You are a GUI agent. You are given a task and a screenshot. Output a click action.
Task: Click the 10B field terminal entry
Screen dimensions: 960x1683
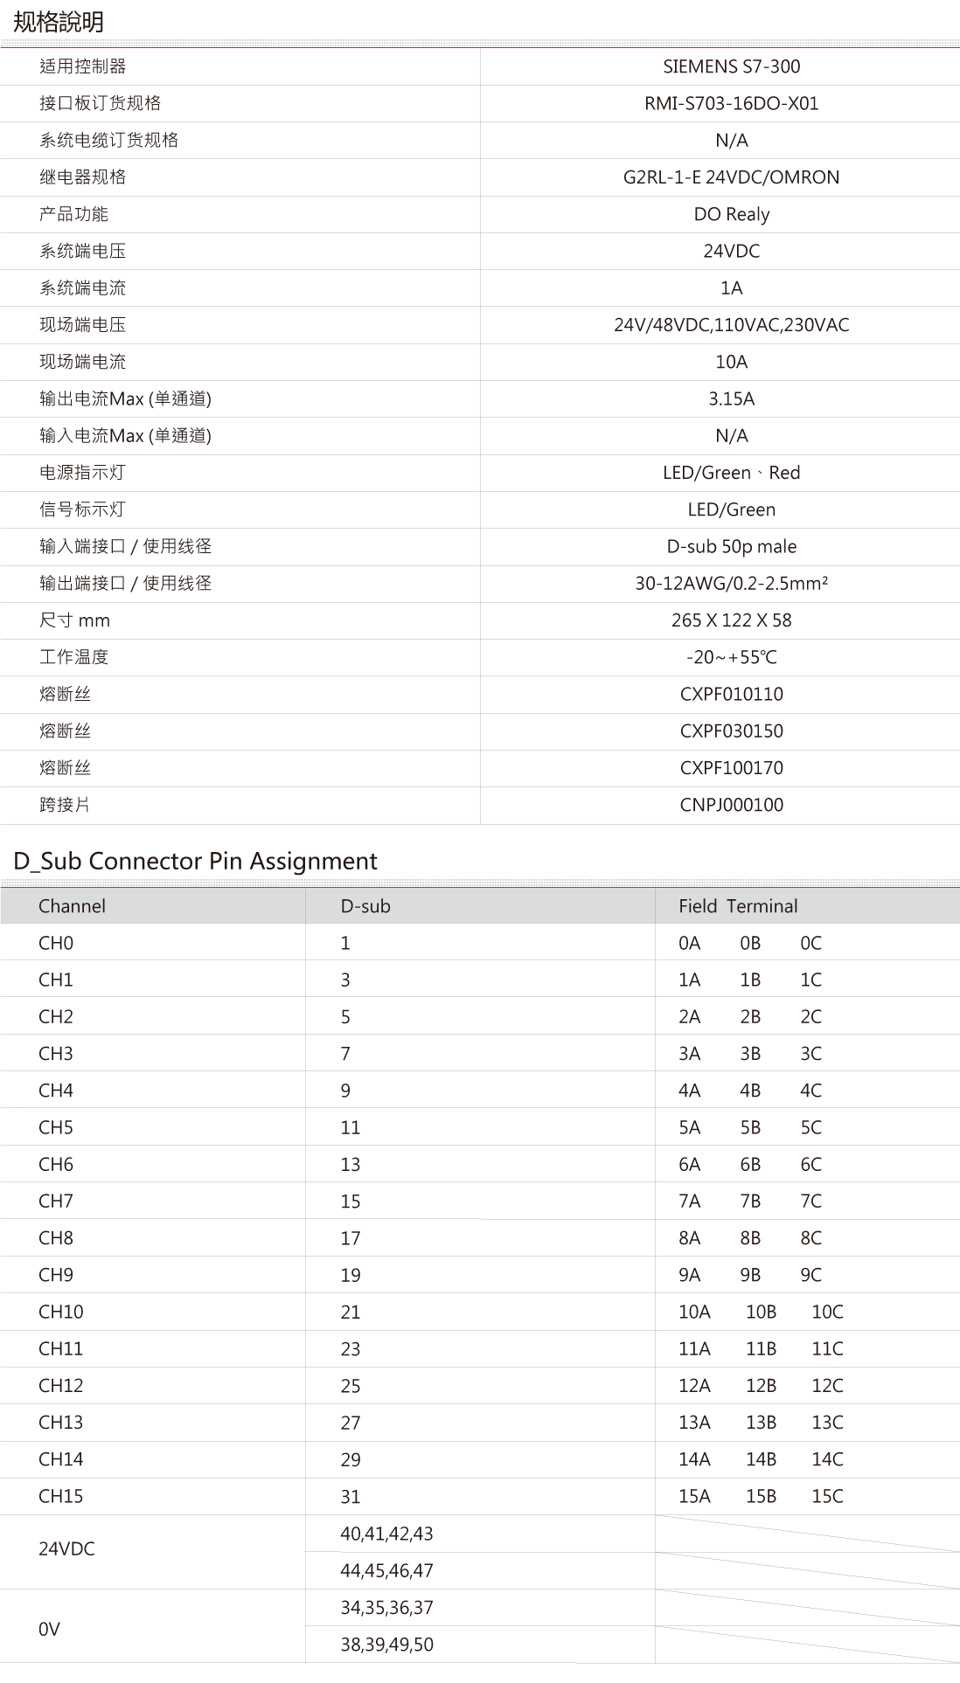click(x=761, y=1312)
